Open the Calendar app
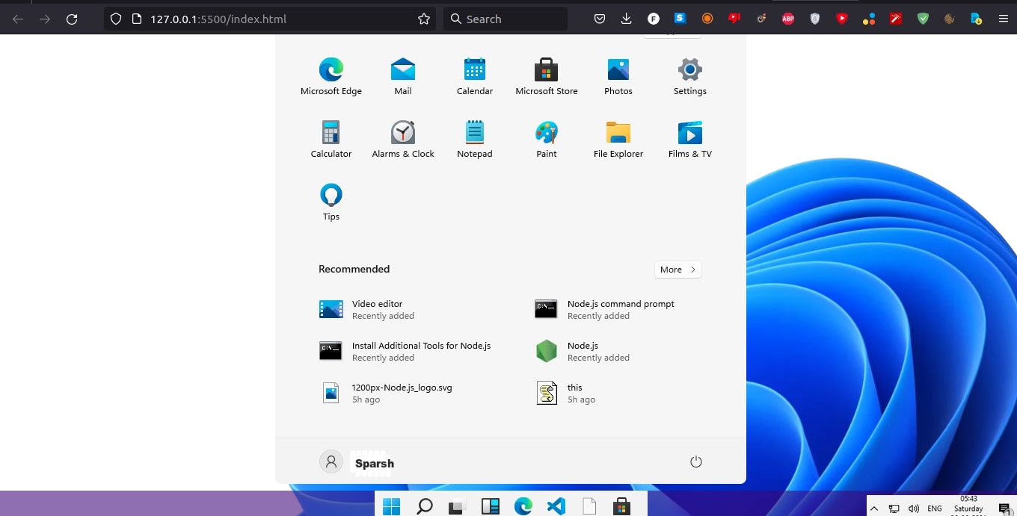1017x516 pixels. (475, 76)
